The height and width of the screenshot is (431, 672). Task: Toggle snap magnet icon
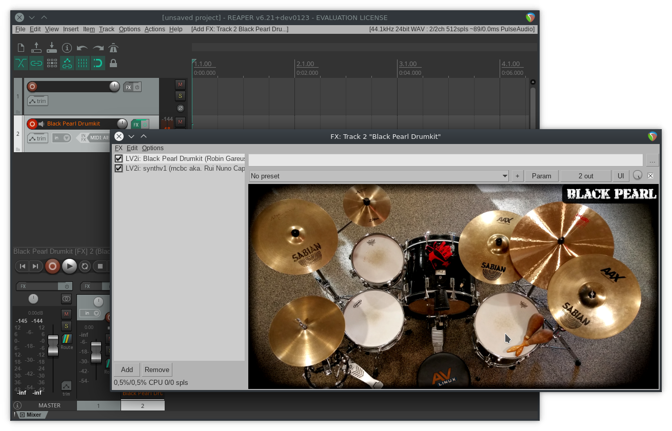click(x=98, y=63)
